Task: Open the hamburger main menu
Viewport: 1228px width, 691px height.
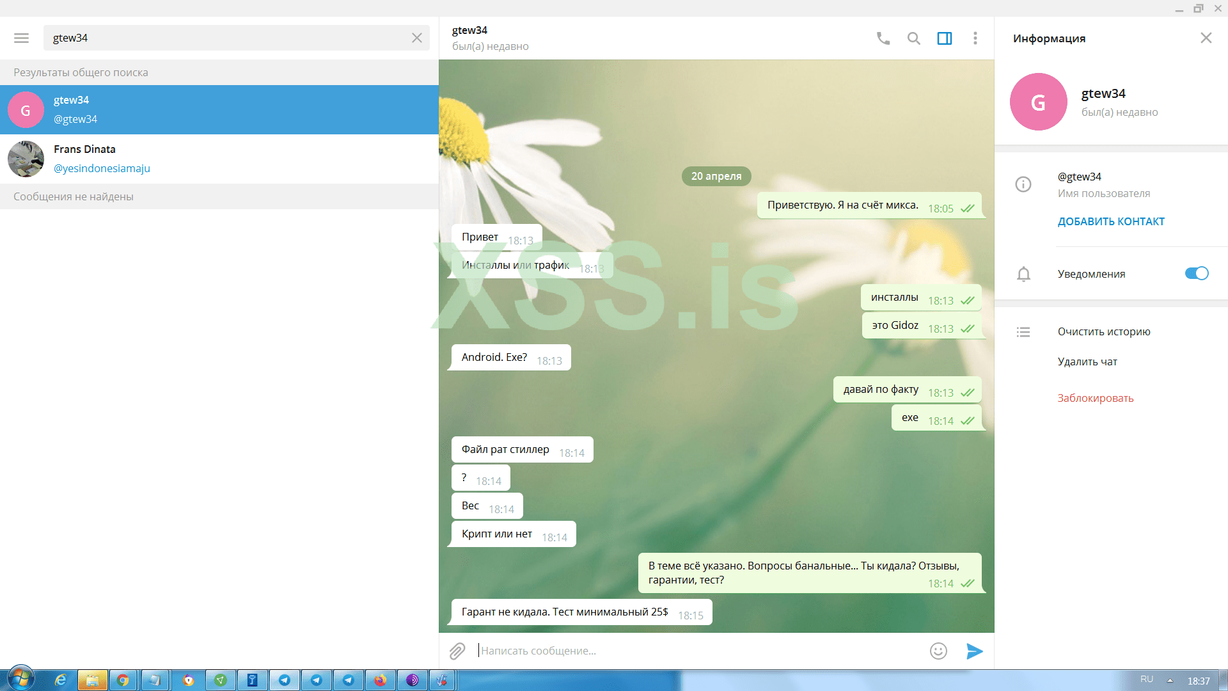Action: point(21,38)
